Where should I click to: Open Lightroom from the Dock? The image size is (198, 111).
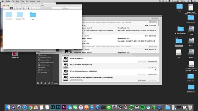(x=53, y=107)
